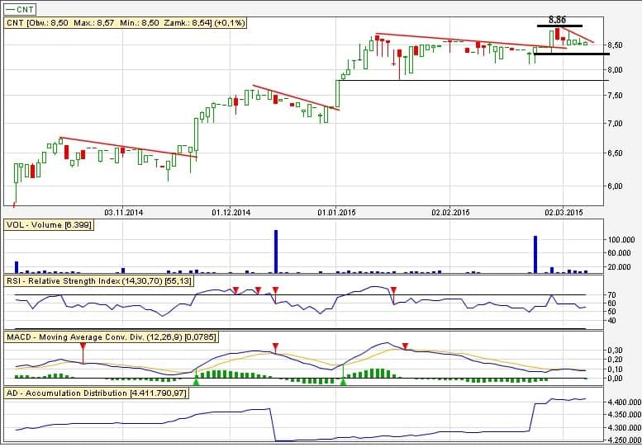Viewport: 642px width, 447px height.
Task: Click the first green buy arrow in MACD
Action: pyautogui.click(x=196, y=381)
